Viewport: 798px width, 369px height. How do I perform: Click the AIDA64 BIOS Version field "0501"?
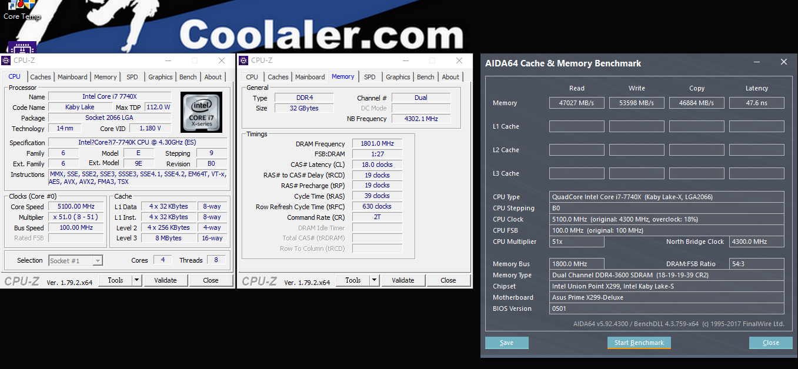[x=667, y=308]
